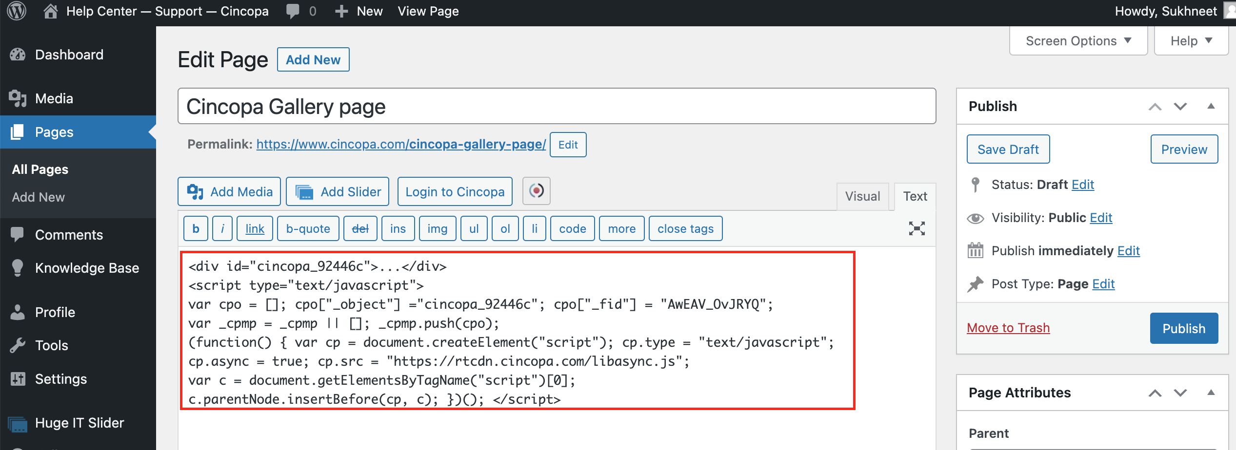
Task: Open All Pages submenu item
Action: (40, 169)
